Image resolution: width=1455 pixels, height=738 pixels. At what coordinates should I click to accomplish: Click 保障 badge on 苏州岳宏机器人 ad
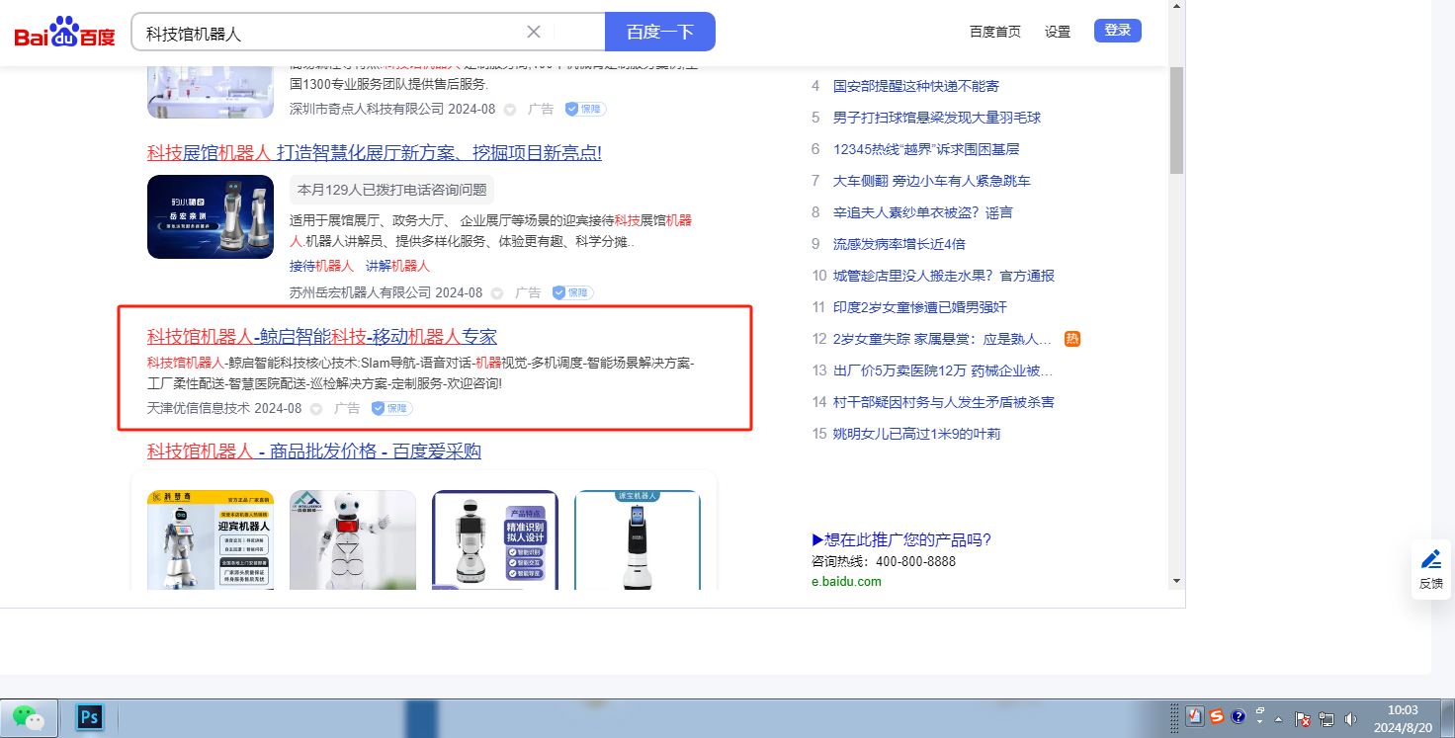(572, 292)
